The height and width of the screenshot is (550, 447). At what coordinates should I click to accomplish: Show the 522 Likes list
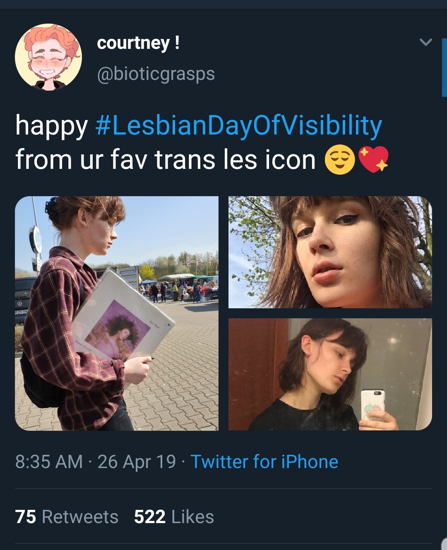(174, 517)
